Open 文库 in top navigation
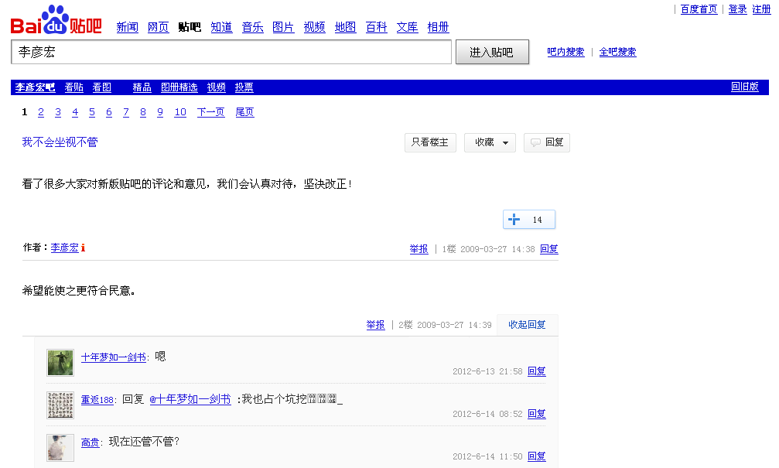This screenshot has height=468, width=779. click(407, 27)
